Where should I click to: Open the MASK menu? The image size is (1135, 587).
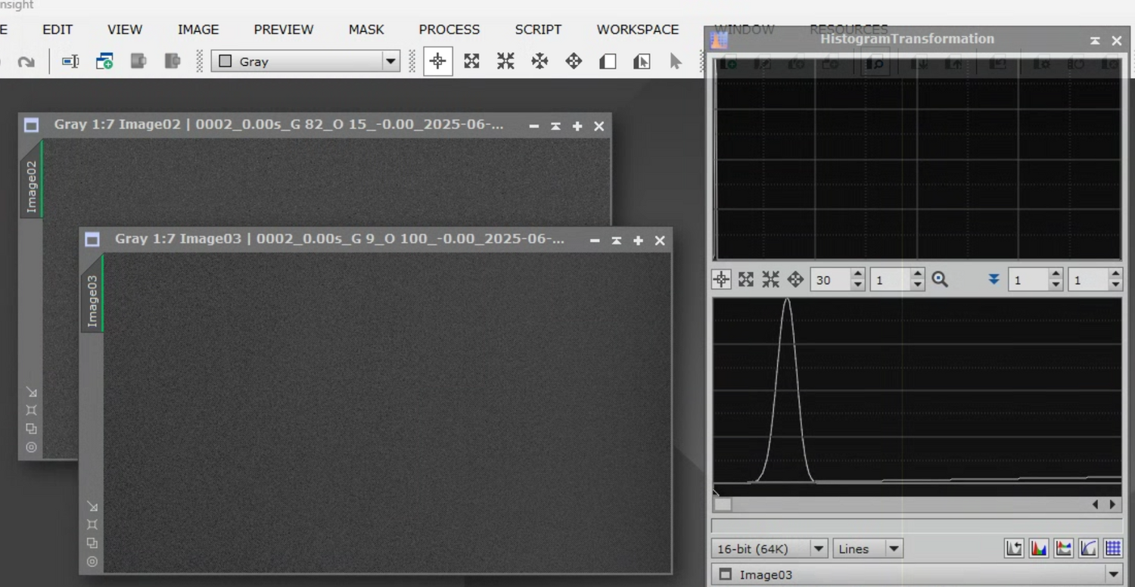[x=366, y=30]
